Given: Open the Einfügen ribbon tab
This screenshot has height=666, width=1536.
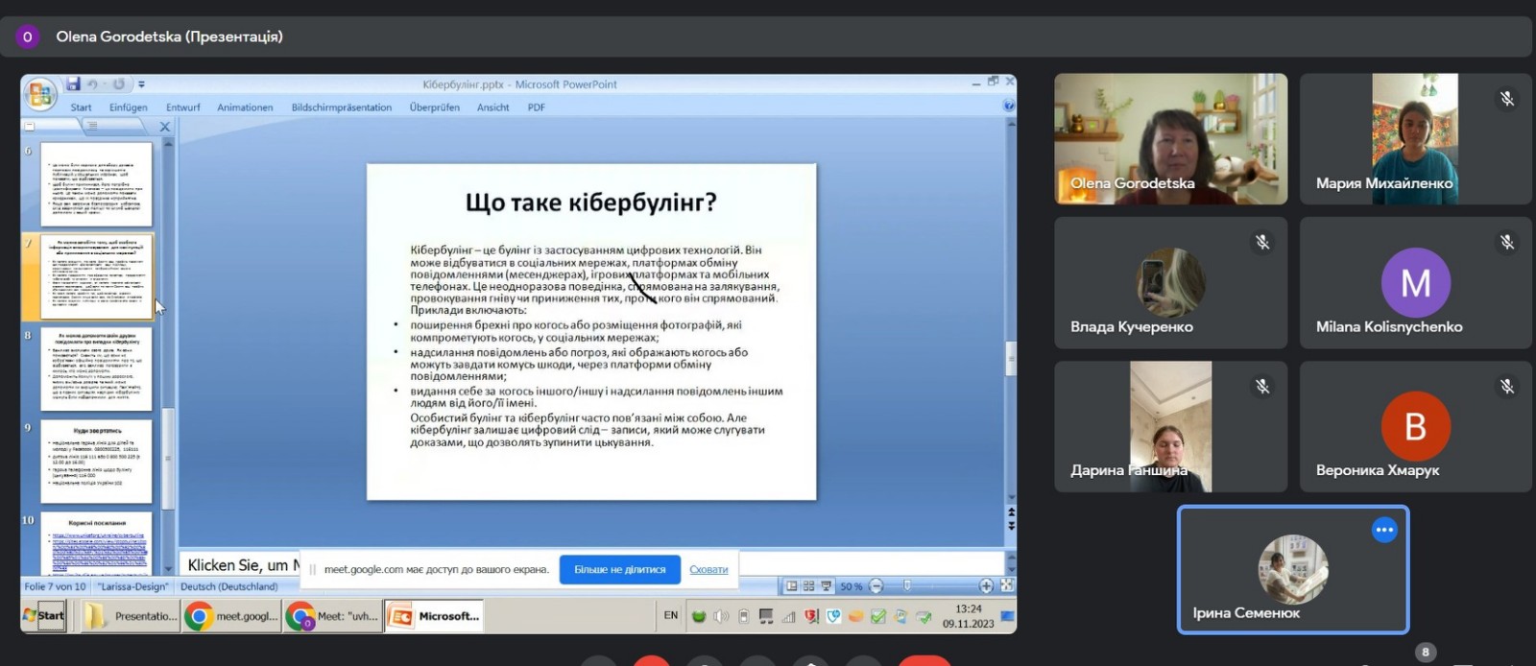Looking at the screenshot, I should click(x=128, y=107).
